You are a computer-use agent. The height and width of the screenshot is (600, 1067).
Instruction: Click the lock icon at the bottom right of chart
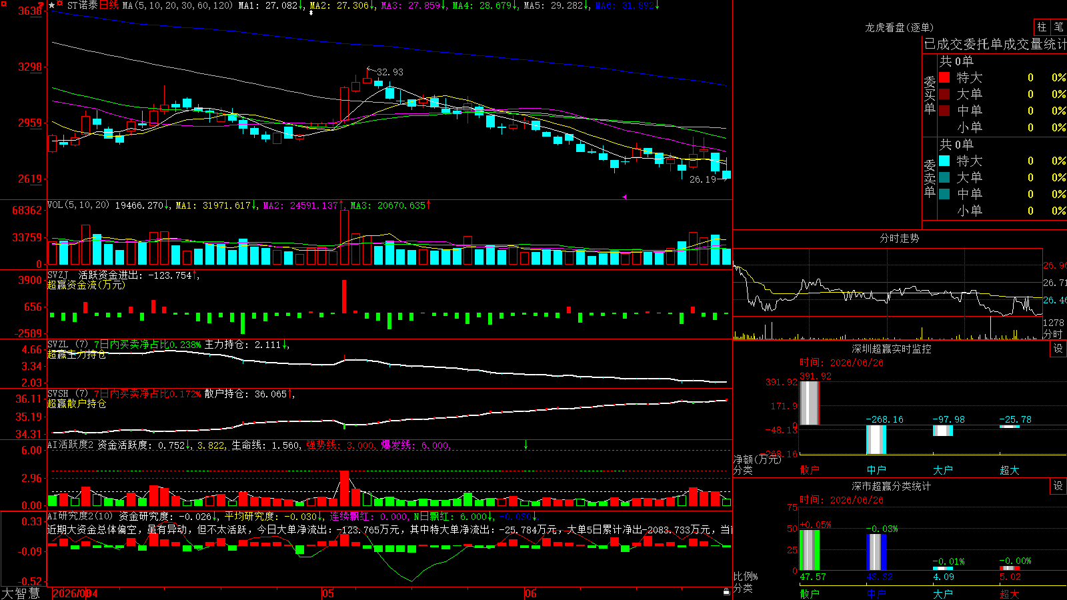tap(726, 591)
